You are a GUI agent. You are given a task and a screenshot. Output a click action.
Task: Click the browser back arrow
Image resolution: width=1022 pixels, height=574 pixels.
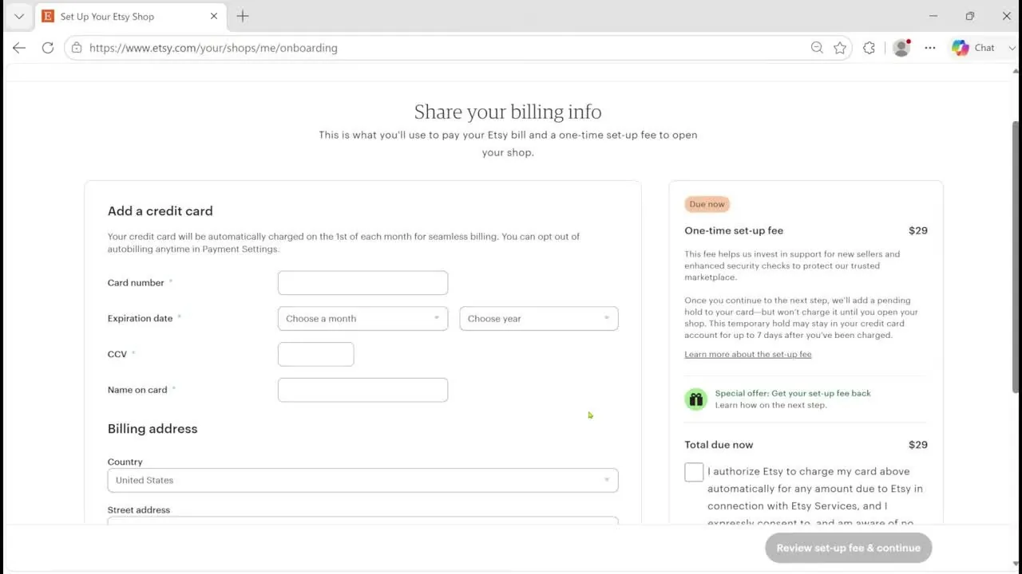pyautogui.click(x=19, y=48)
